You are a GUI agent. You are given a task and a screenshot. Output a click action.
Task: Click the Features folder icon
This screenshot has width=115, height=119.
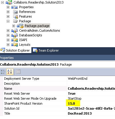(16, 16)
